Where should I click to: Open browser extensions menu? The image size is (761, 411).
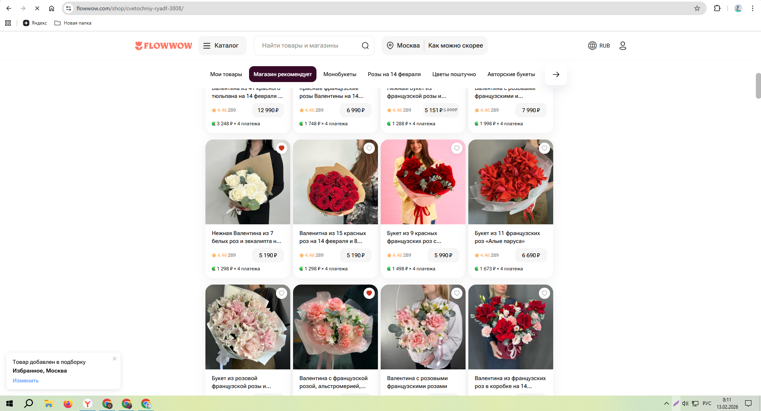(717, 8)
